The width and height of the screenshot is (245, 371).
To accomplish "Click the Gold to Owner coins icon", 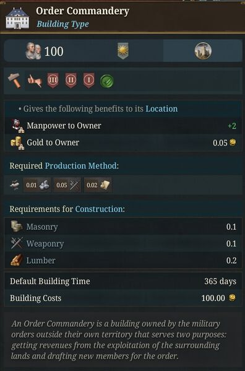I will click(17, 143).
